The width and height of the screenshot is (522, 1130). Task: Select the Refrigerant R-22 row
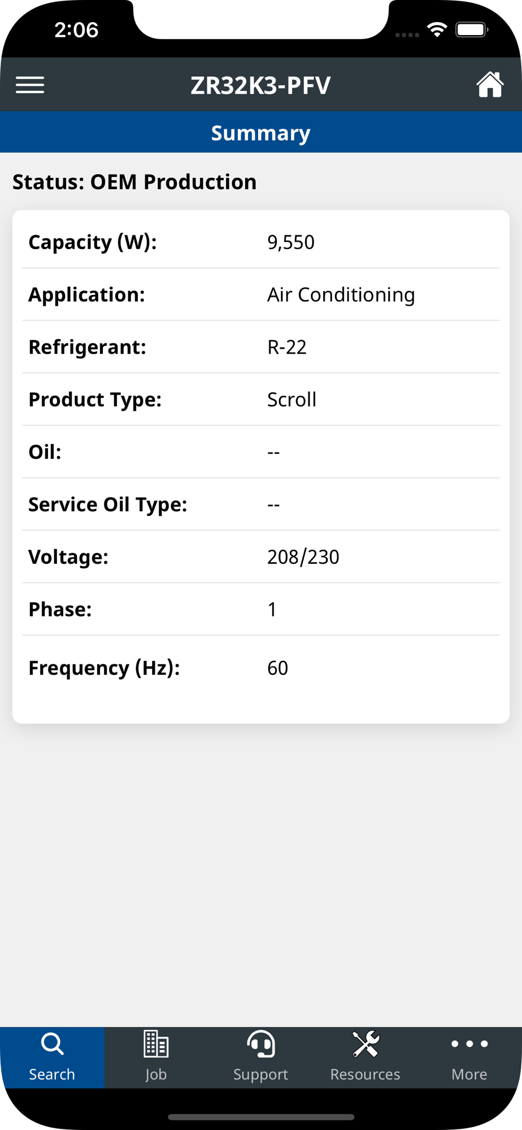(x=261, y=347)
